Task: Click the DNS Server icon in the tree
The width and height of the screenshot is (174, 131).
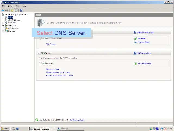Action: (10, 20)
